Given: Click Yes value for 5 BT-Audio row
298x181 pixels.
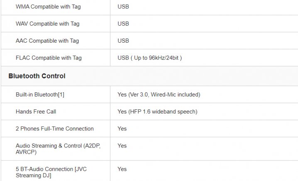Looking at the screenshot, I should 122,169.
